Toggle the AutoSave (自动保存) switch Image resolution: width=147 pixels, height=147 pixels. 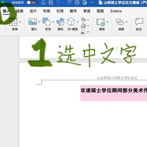coord(32,3)
